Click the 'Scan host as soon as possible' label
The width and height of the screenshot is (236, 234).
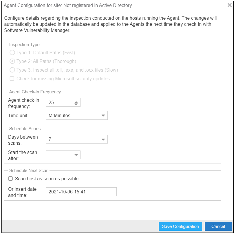[47, 179]
